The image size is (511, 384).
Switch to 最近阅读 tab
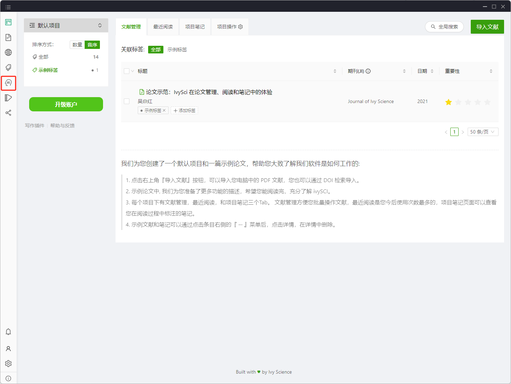click(163, 27)
